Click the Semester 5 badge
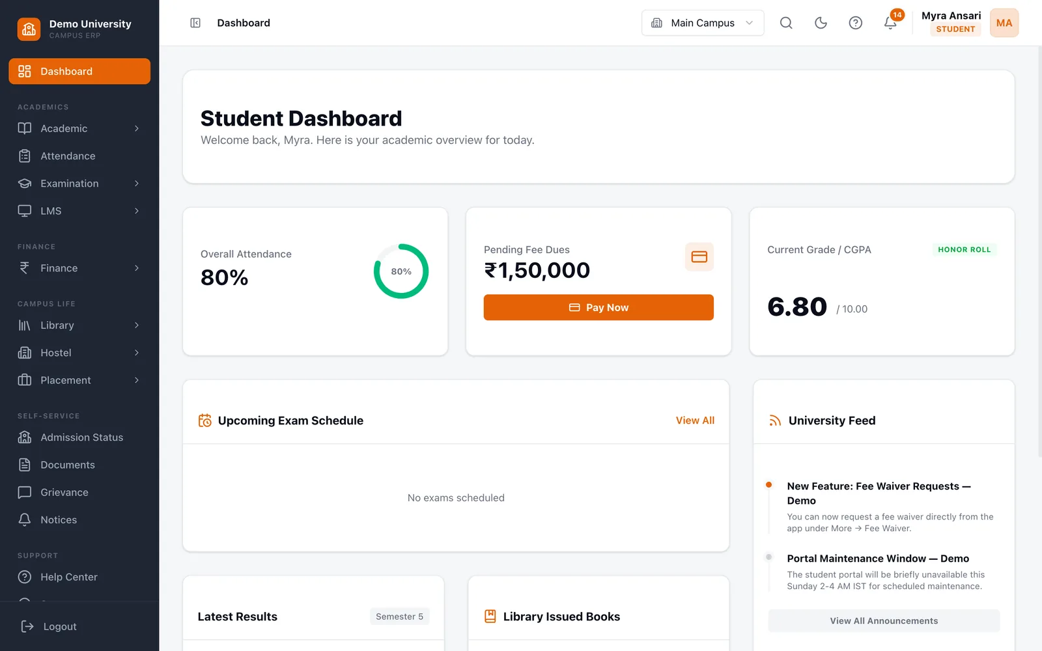The height and width of the screenshot is (651, 1042). 399,616
